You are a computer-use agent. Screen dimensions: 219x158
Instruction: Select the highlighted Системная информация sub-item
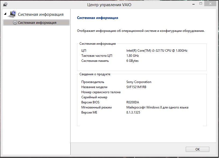37,23
